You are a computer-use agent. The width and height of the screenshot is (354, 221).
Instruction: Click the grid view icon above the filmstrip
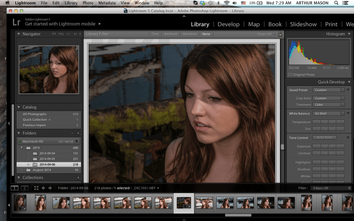click(36, 188)
